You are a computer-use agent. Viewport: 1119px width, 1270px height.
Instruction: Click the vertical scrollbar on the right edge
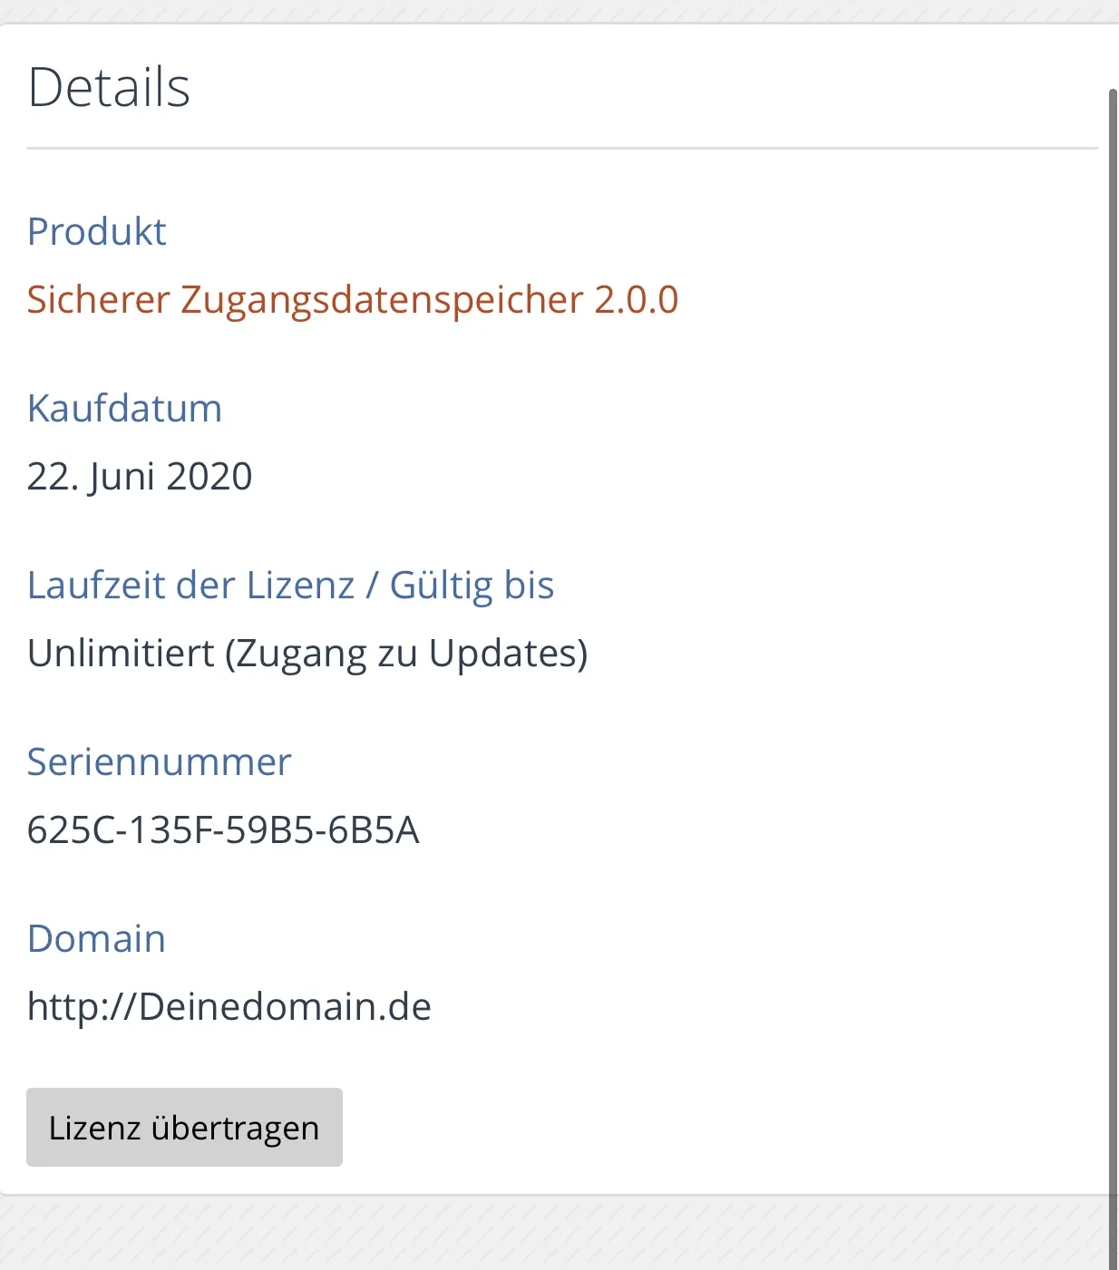click(x=1113, y=635)
